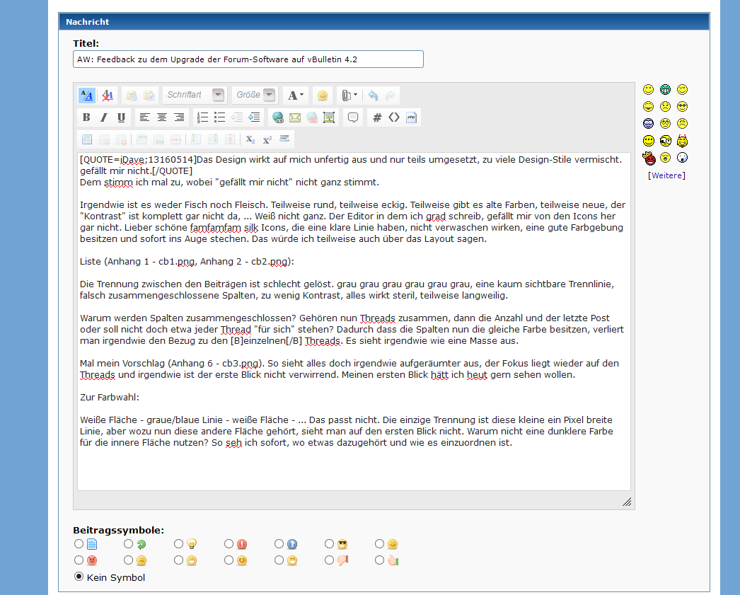Insert the sunglasses smiley from the side panel
The image size is (740, 595).
[682, 106]
